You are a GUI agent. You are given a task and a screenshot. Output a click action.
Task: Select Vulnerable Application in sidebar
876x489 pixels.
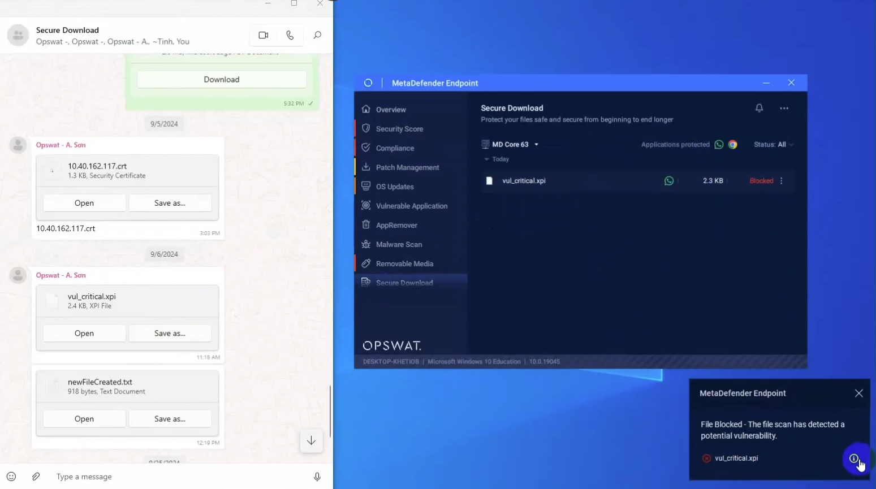[411, 206]
